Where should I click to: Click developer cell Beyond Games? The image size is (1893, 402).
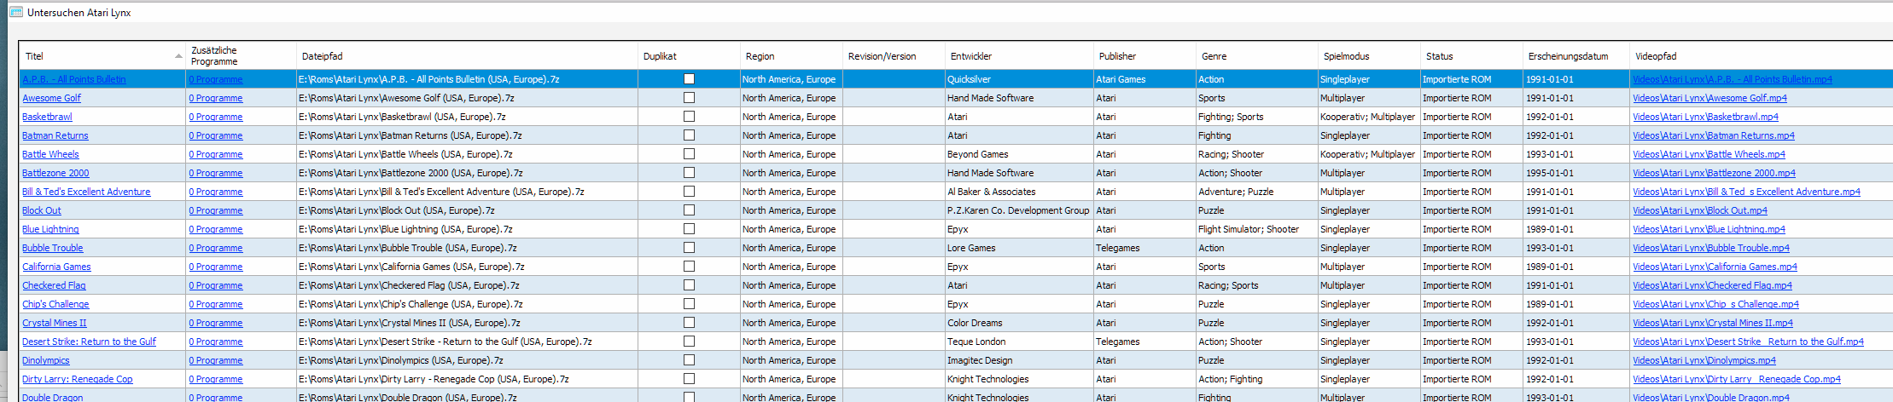pos(1019,154)
